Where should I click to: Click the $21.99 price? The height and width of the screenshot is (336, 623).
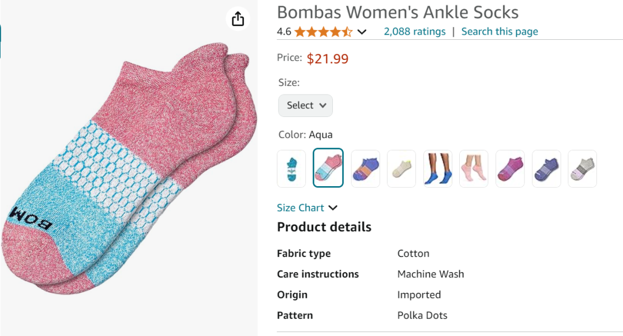328,59
